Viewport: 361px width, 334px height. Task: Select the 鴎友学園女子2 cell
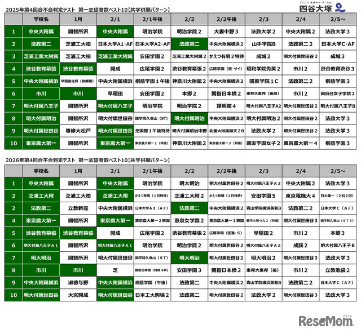pyautogui.click(x=263, y=143)
